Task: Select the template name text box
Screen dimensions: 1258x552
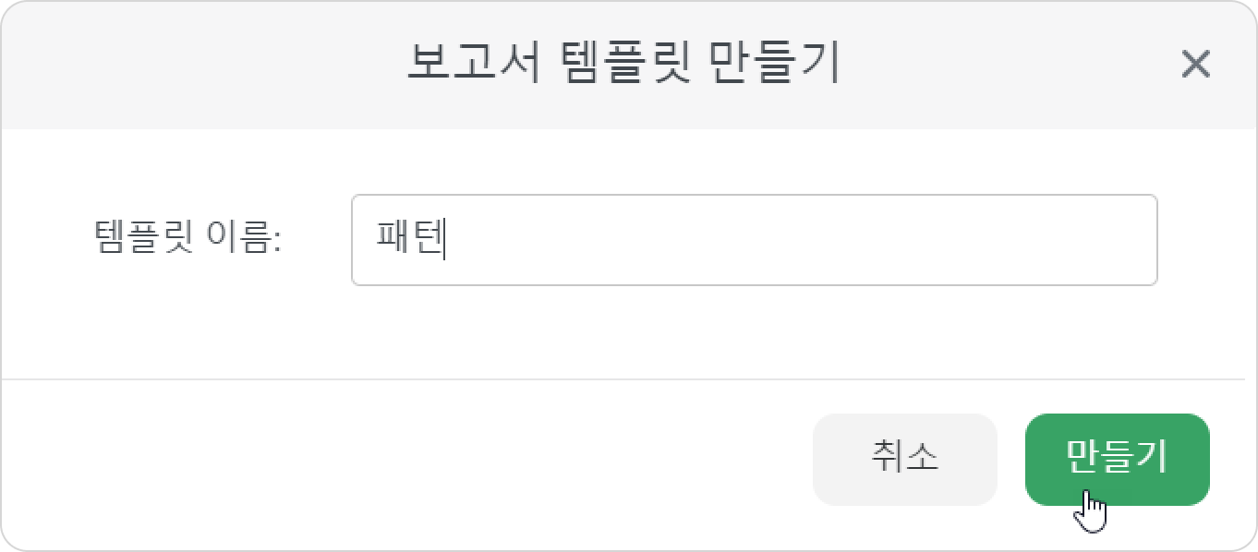Action: pos(754,240)
